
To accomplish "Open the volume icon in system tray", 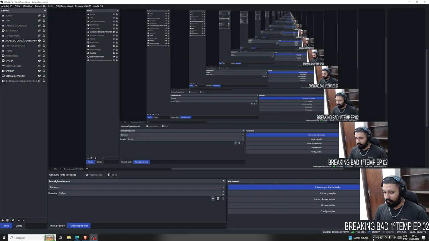I will point(377,238).
